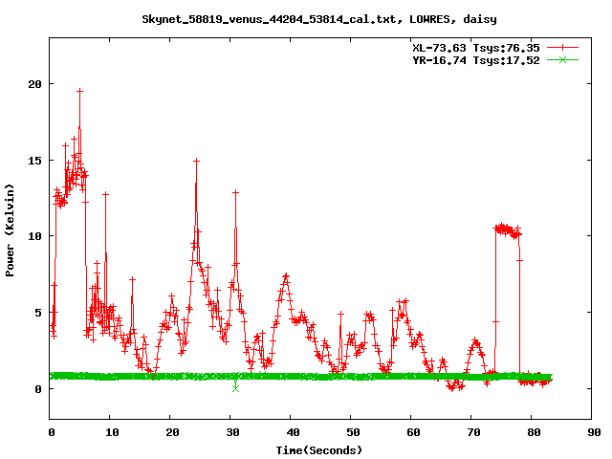The height and width of the screenshot is (459, 612).
Task: Click the Power (Kelvin) axis label
Action: pos(10,230)
